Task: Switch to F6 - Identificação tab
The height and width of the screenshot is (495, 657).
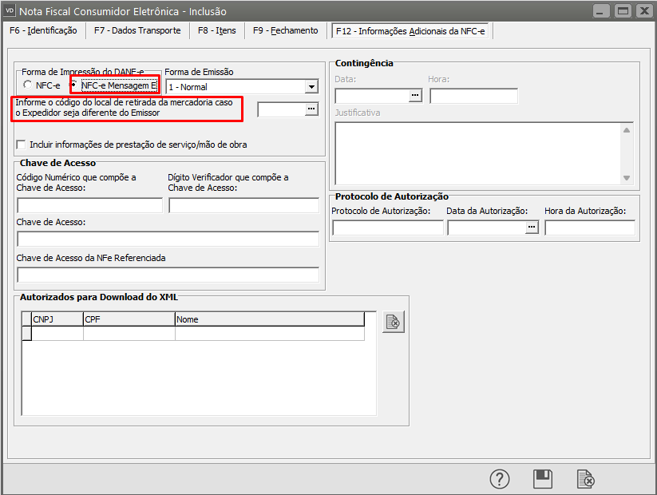Action: click(43, 31)
